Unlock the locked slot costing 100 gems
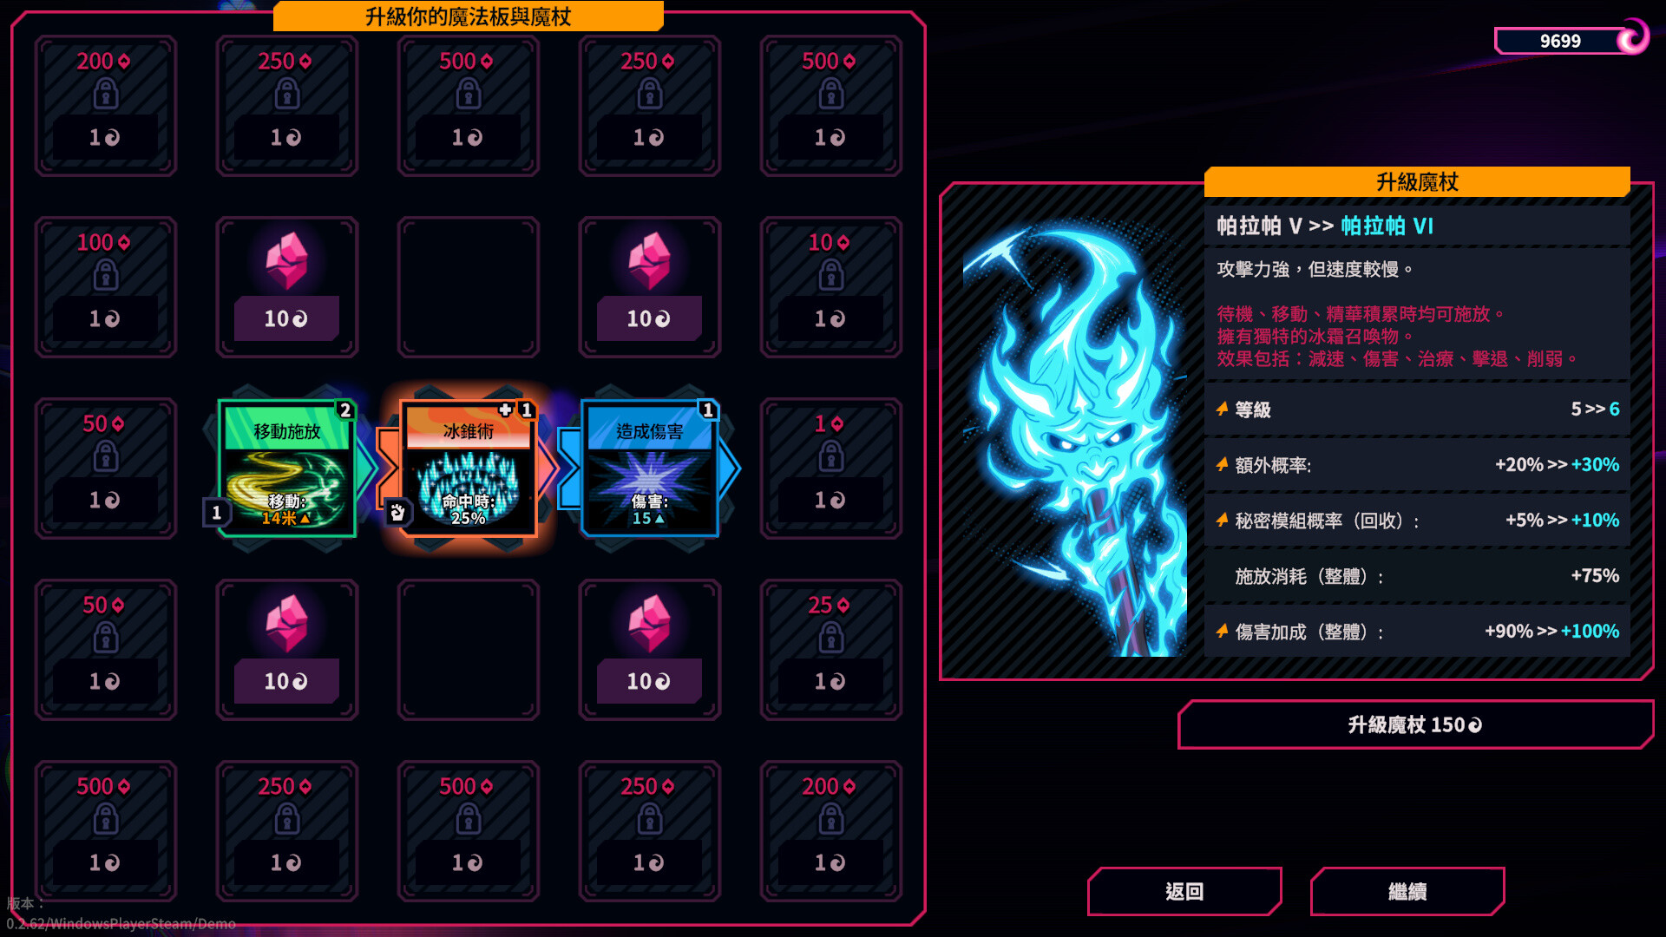This screenshot has width=1666, height=937. tap(106, 287)
